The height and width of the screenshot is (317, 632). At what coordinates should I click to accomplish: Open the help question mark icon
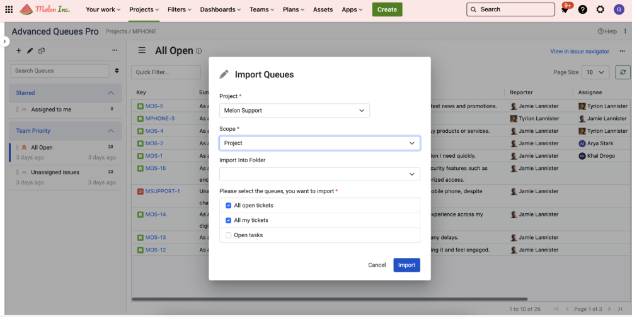tap(583, 9)
